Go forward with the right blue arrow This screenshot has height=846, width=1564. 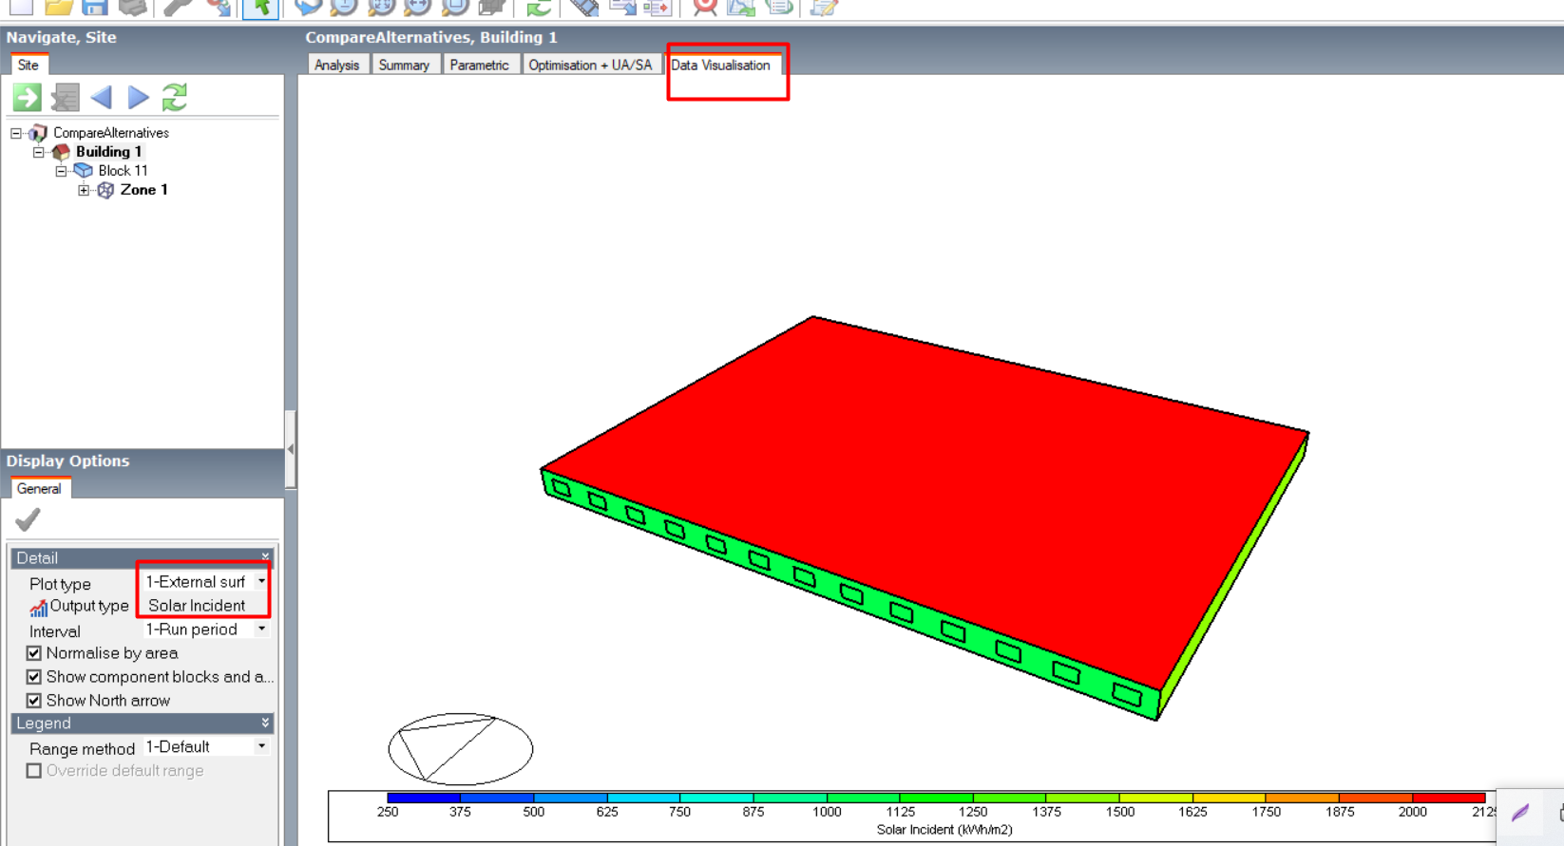pos(139,97)
